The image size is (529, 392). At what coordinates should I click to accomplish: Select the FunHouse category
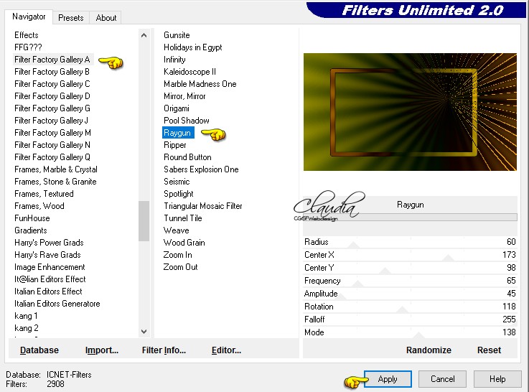32,218
